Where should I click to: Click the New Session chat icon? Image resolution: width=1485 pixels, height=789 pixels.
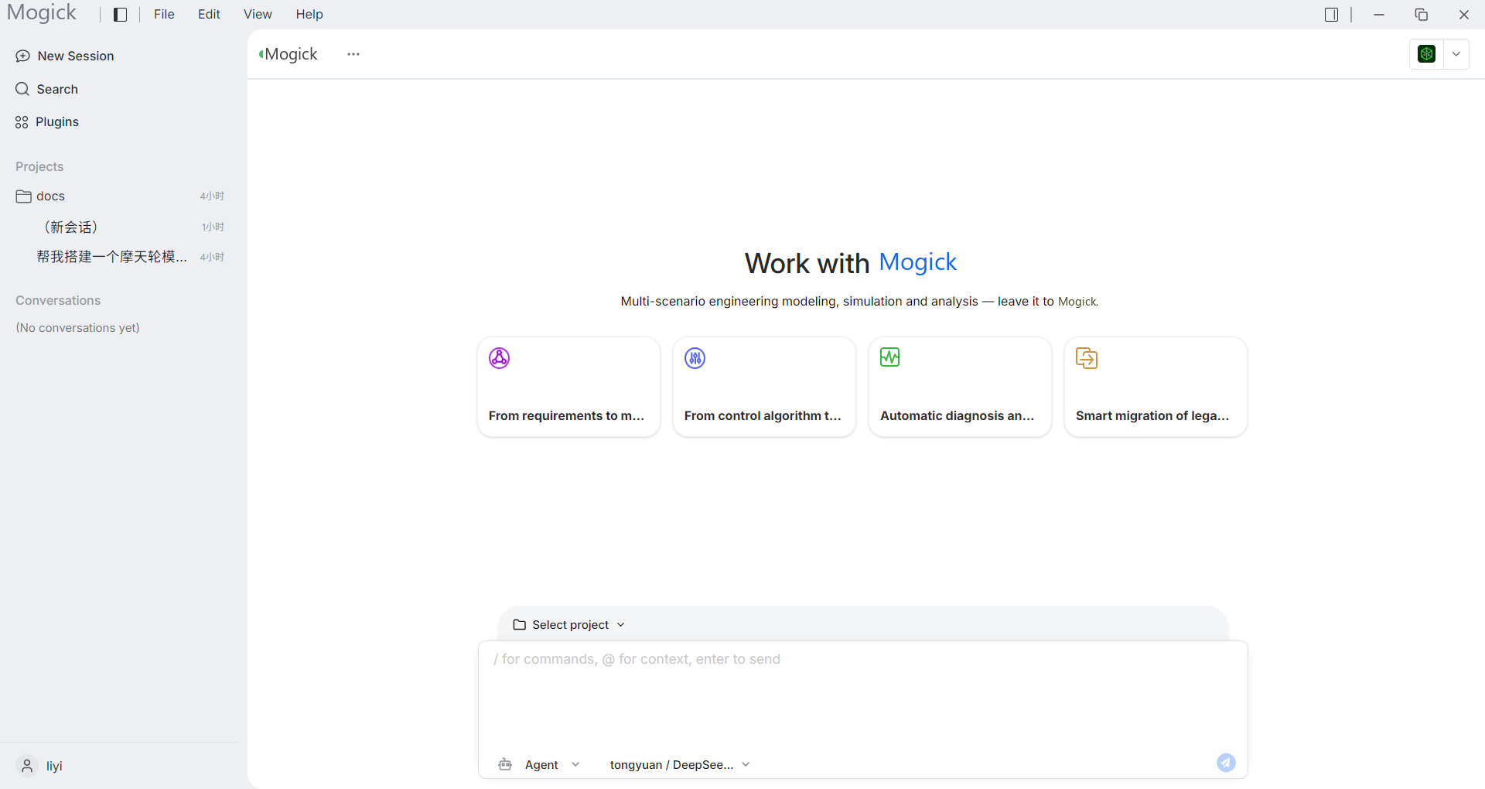23,56
